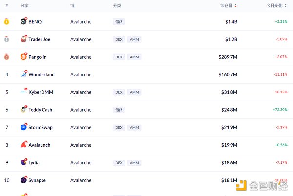Click the AMM tag on Lydia row
This screenshot has width=293, height=196.
(134, 162)
